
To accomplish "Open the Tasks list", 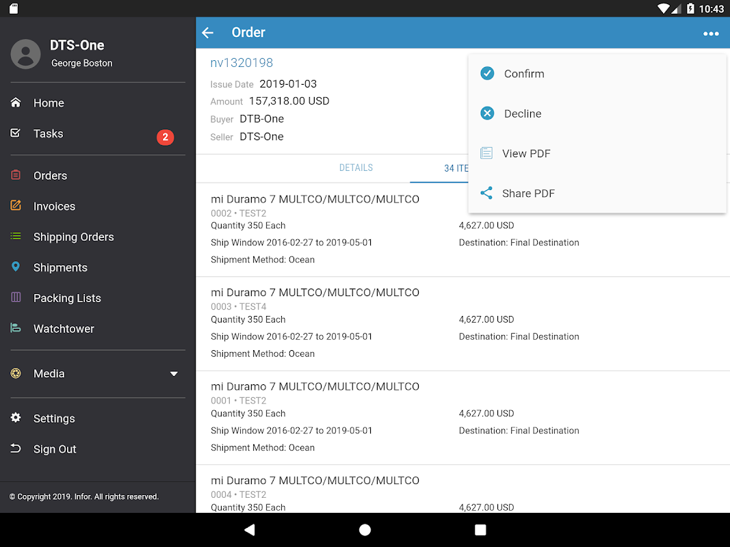I will pyautogui.click(x=48, y=134).
